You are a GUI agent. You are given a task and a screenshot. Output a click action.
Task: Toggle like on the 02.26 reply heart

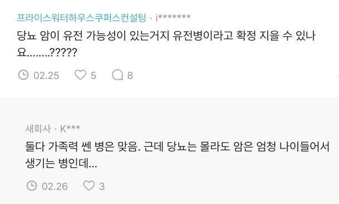pyautogui.click(x=89, y=186)
